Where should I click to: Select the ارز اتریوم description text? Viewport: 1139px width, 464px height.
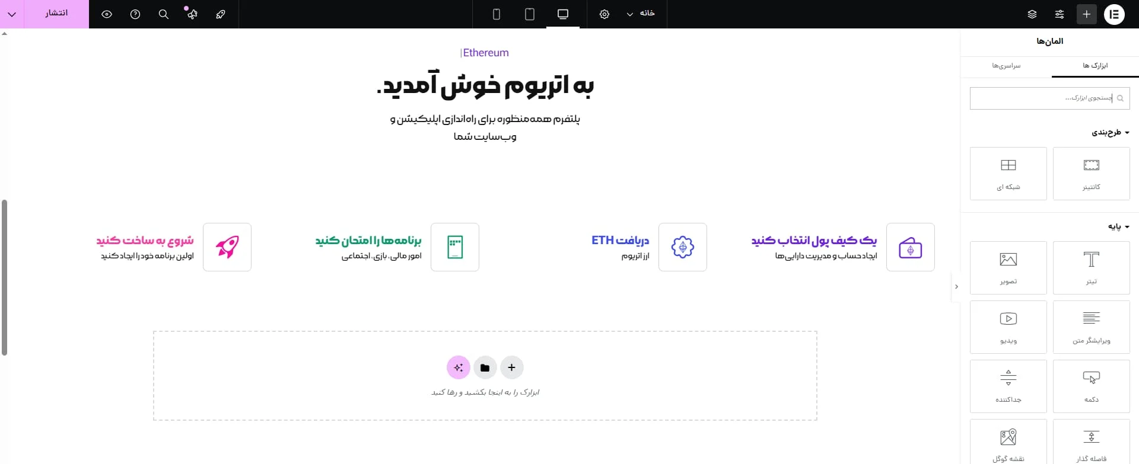[x=635, y=256]
